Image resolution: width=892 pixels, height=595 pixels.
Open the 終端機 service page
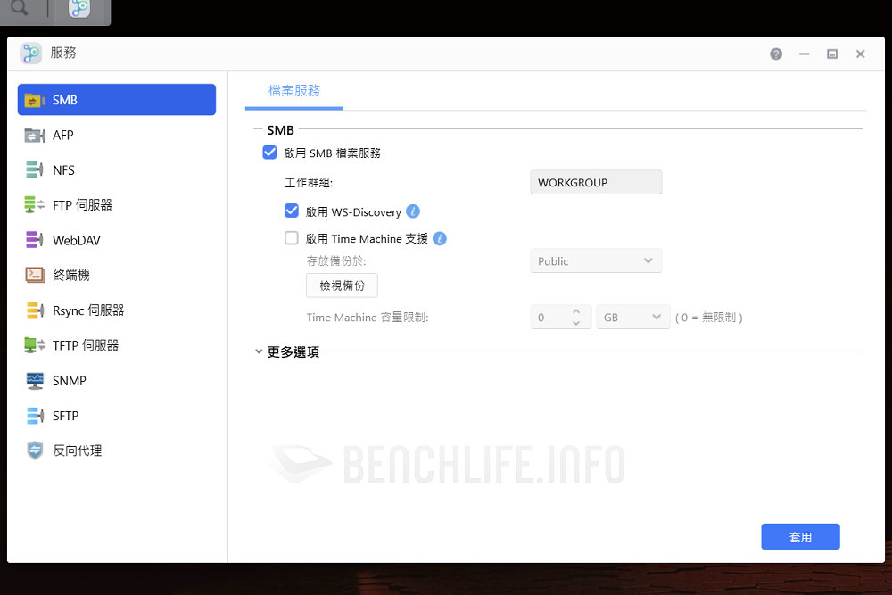(70, 276)
